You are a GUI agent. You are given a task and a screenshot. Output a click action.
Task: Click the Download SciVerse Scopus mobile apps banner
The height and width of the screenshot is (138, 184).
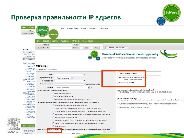coord(132,55)
